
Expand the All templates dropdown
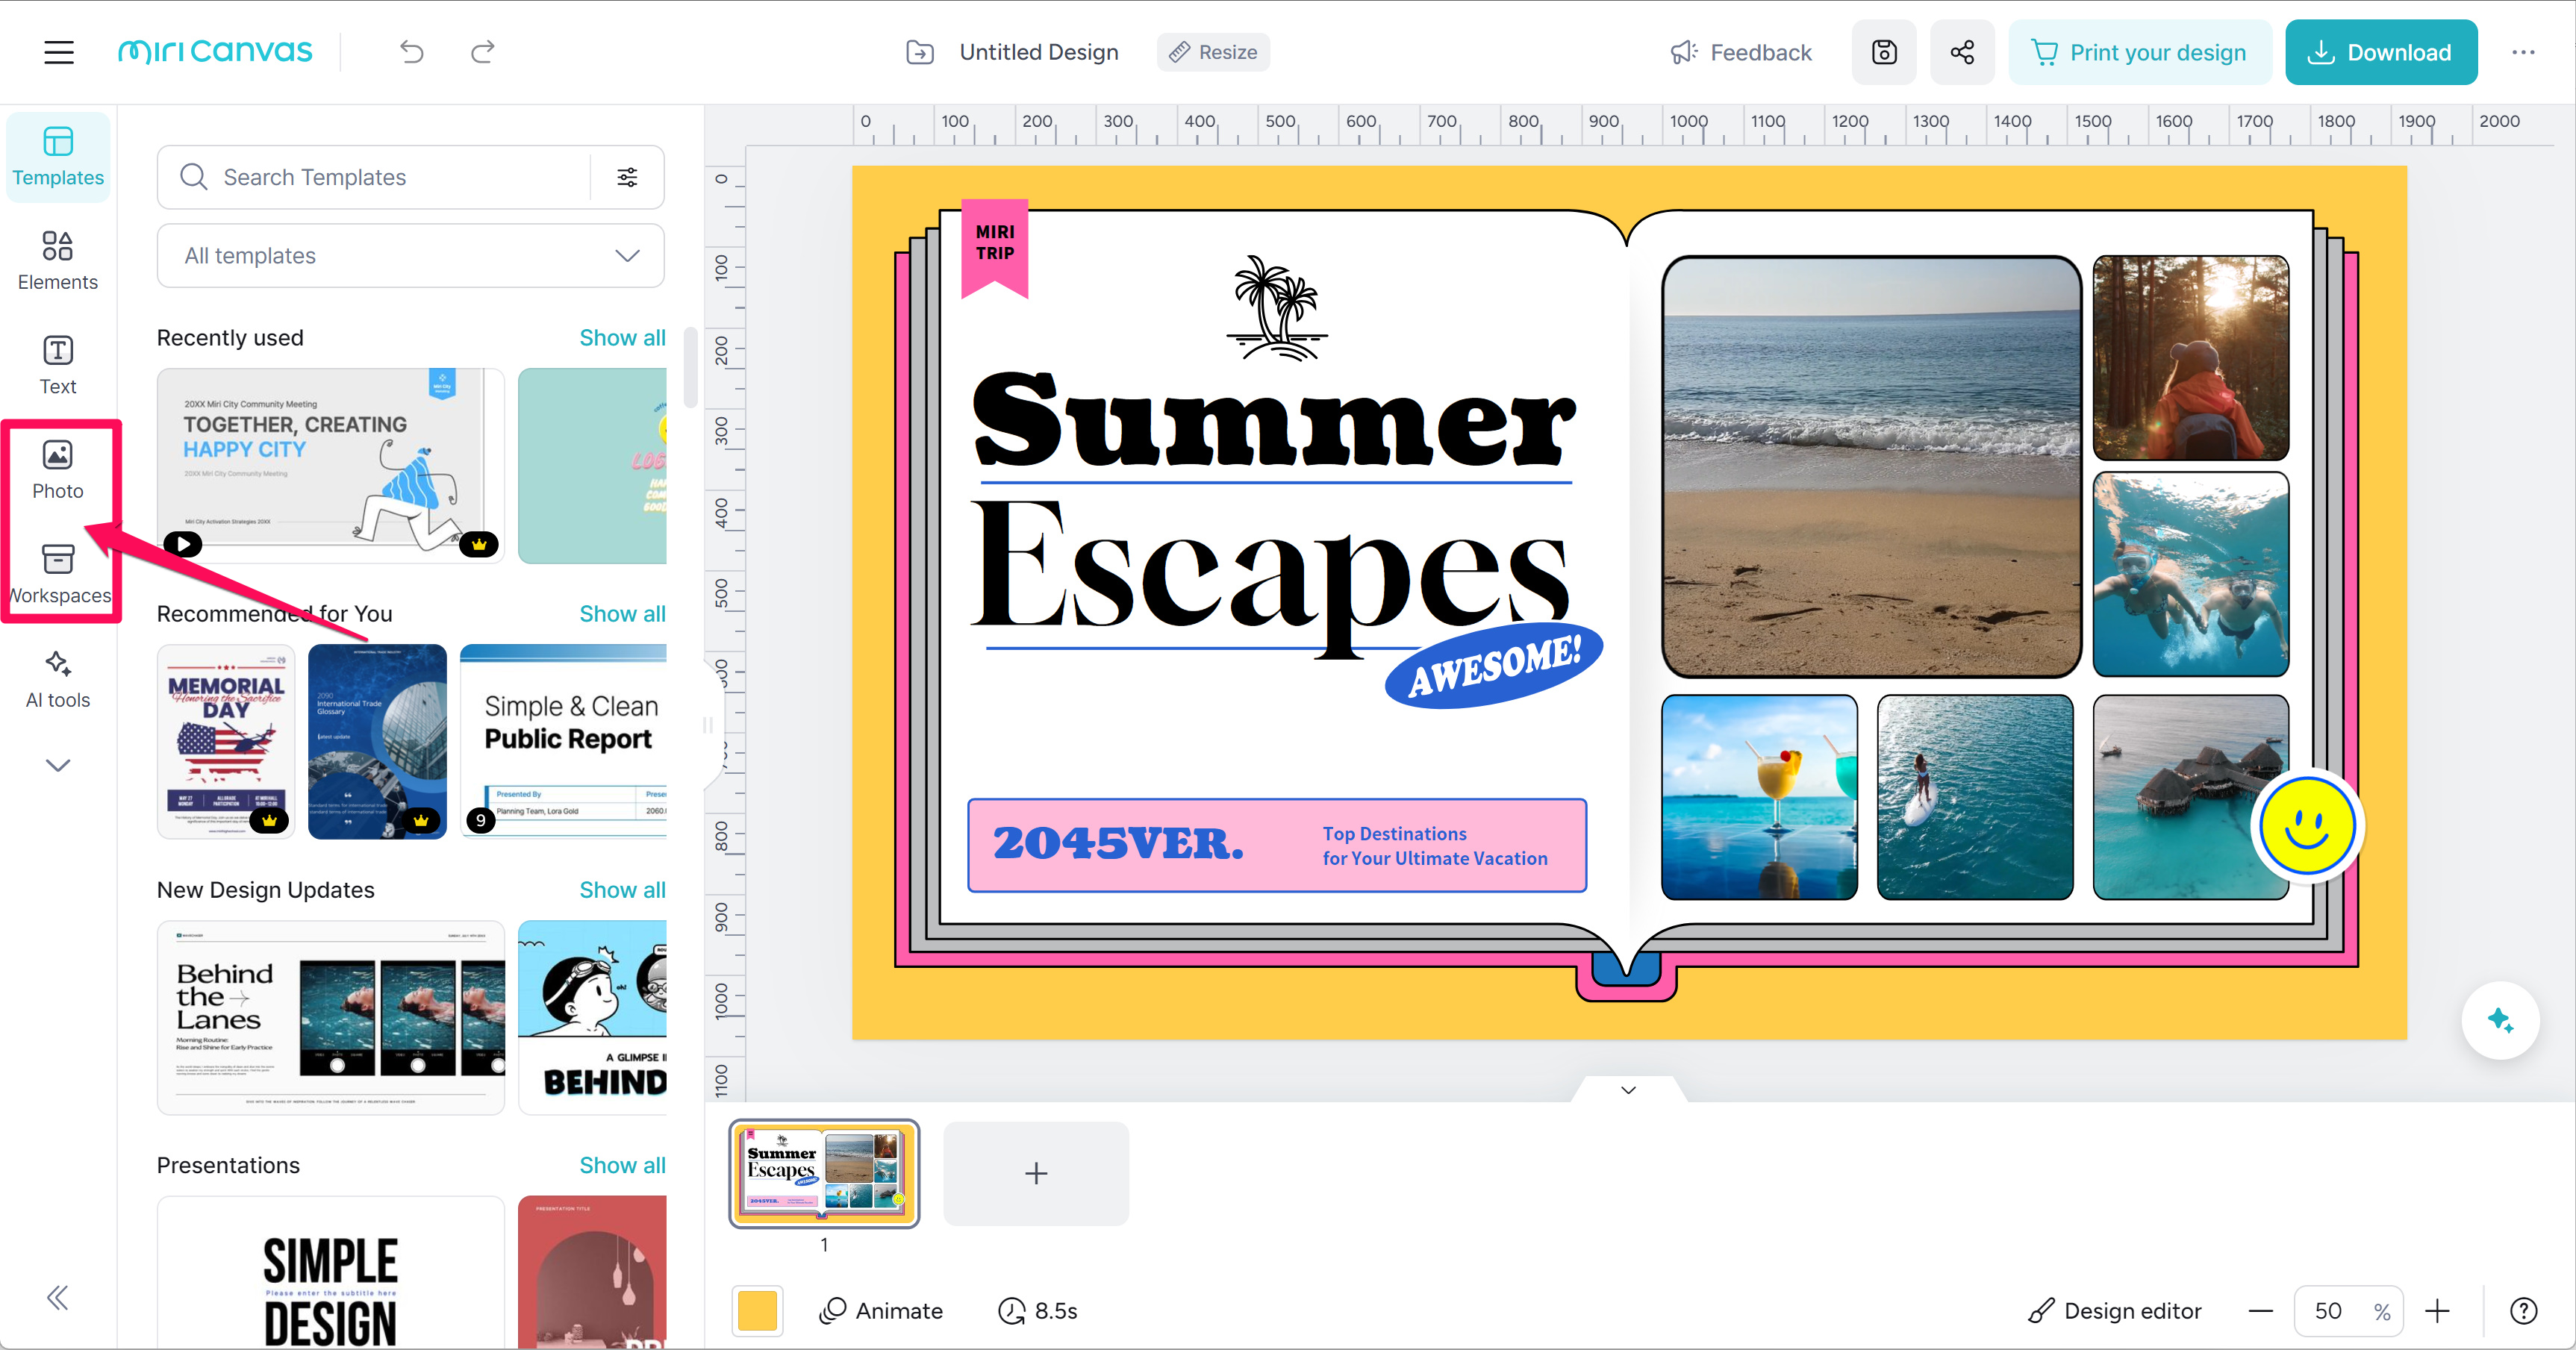pos(410,256)
